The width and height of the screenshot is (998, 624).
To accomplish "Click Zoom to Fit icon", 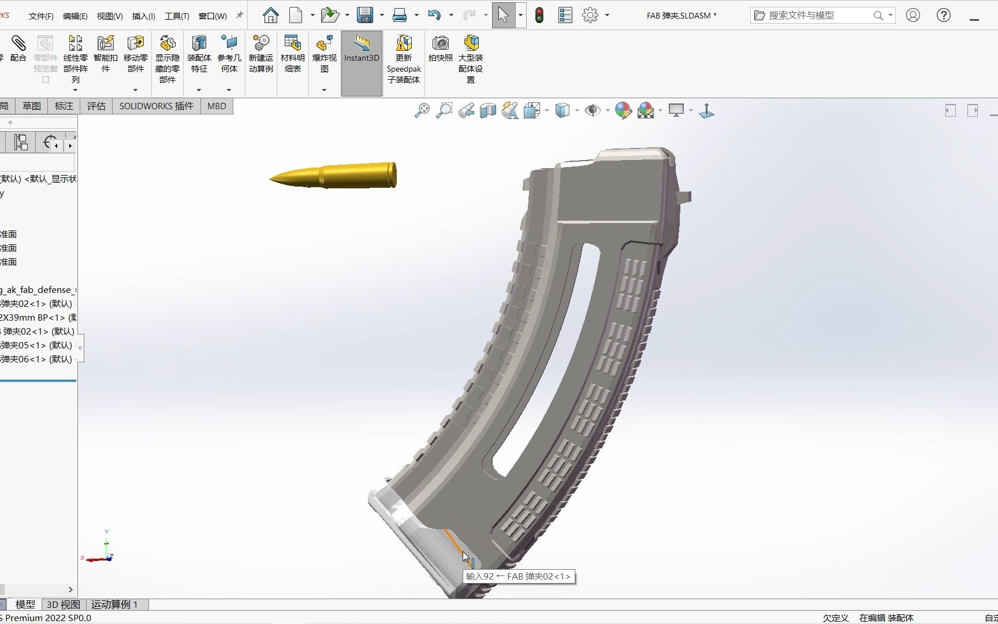I will pos(422,110).
